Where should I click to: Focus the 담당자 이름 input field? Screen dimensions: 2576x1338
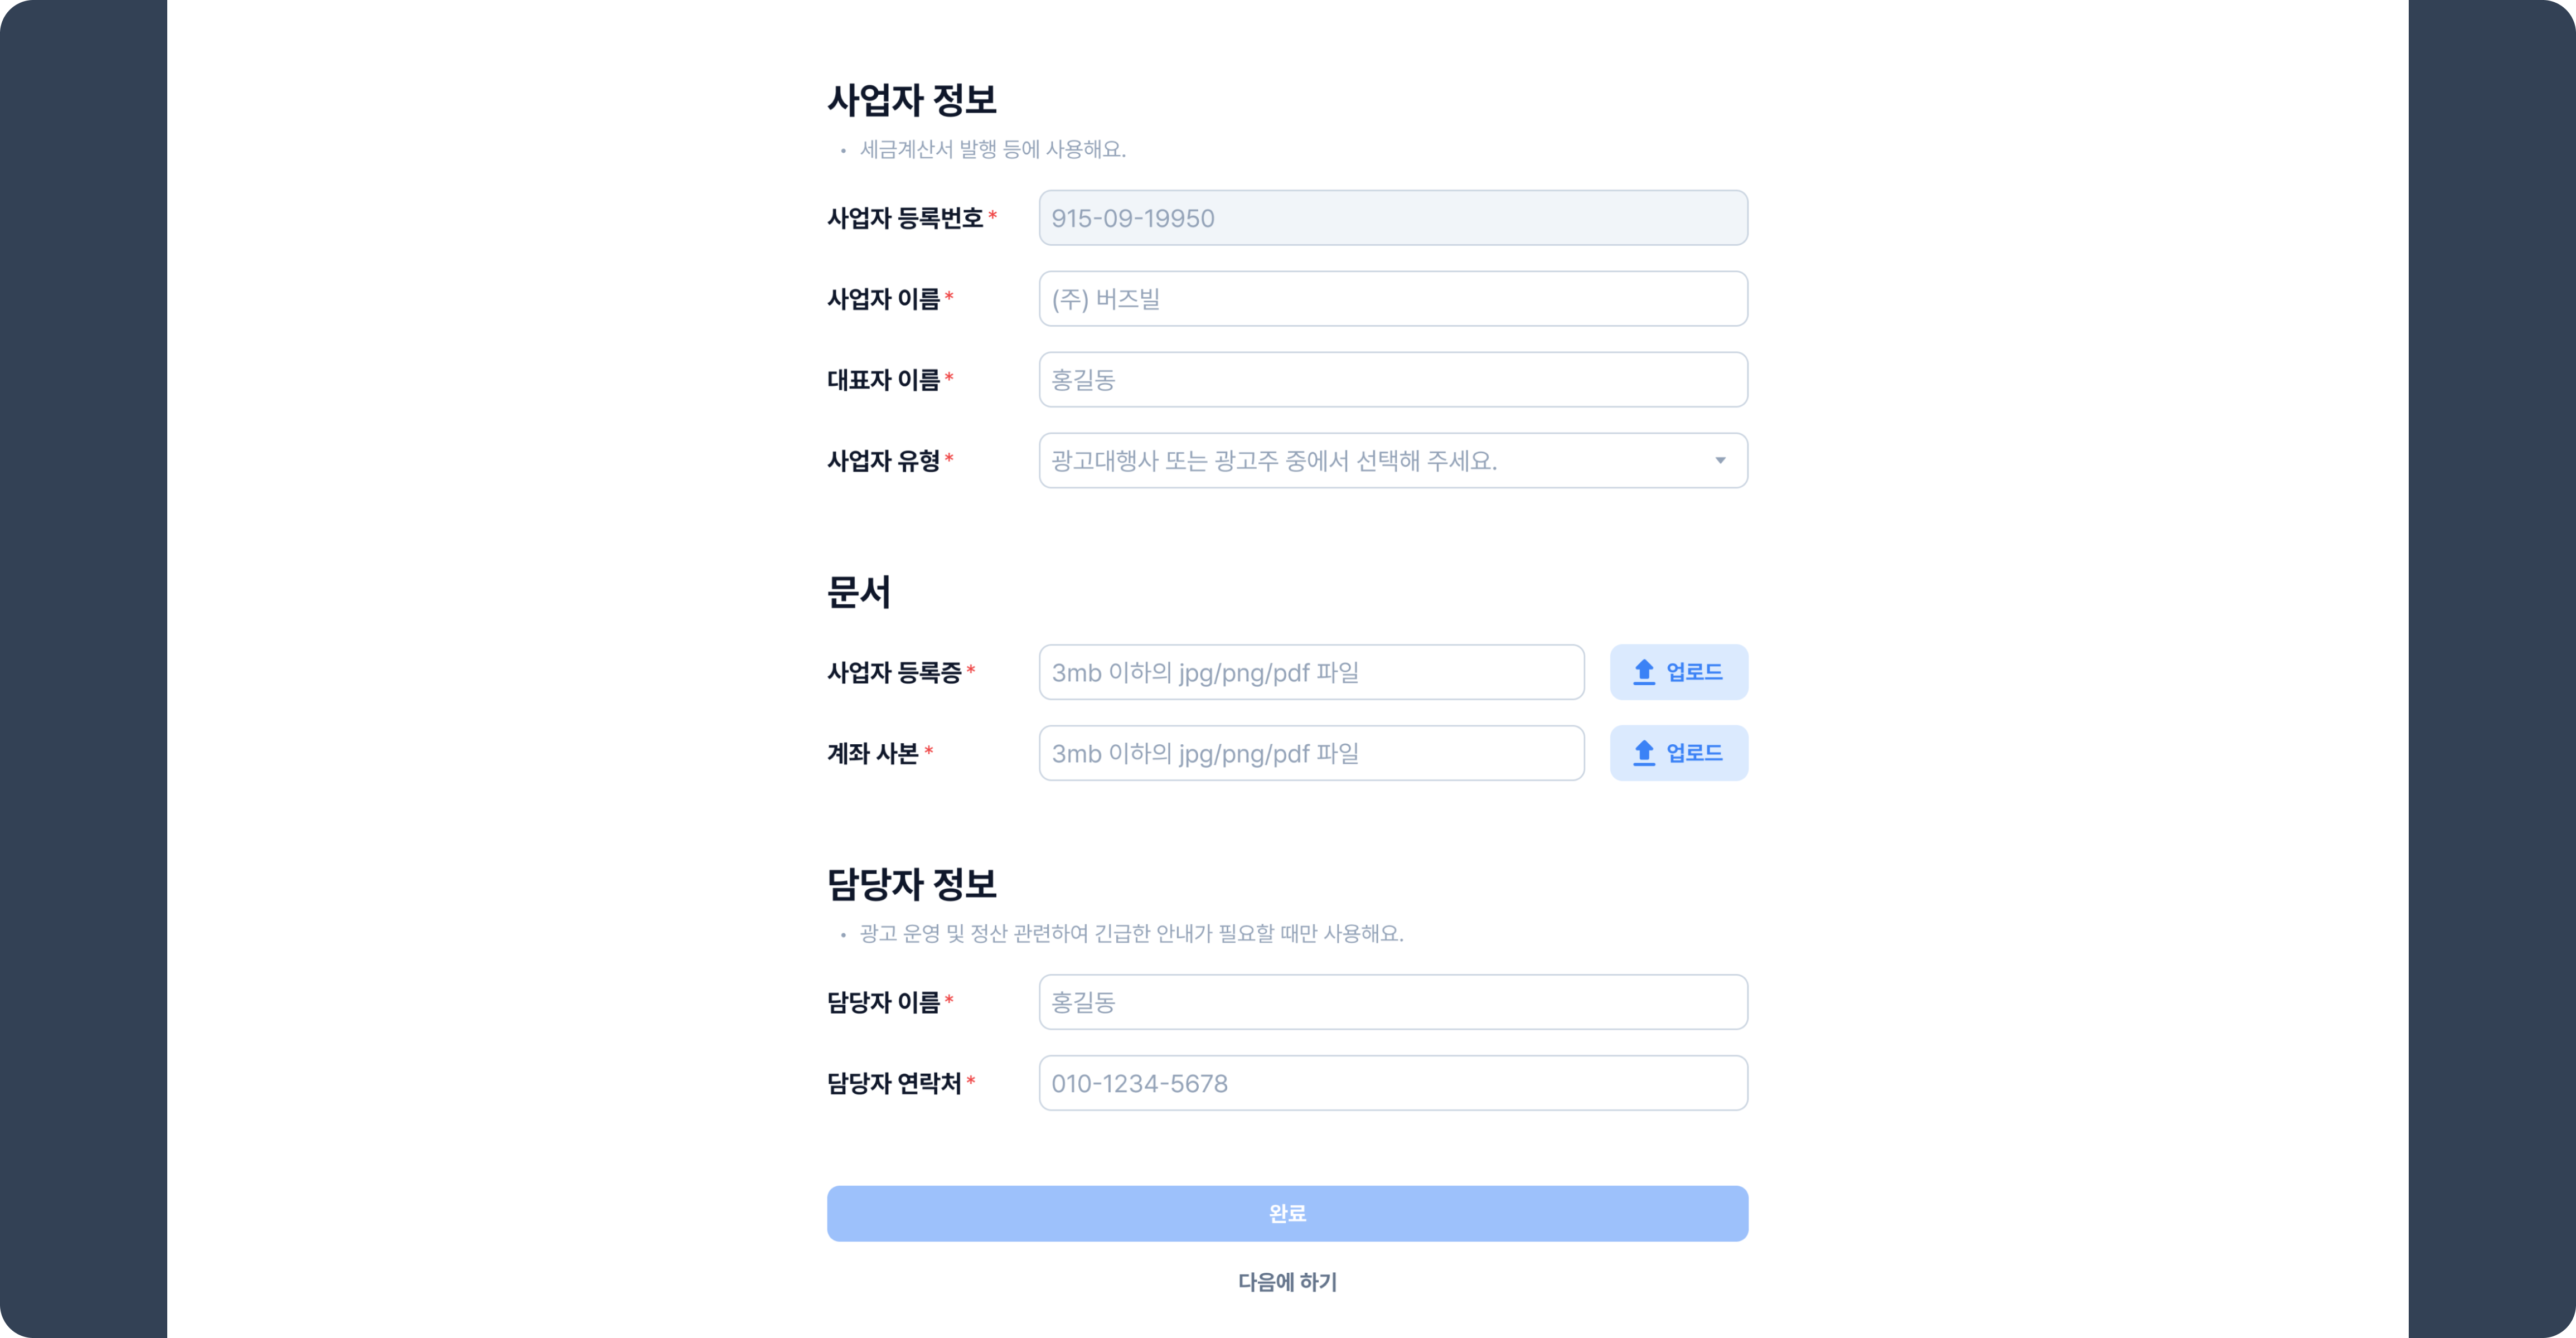[x=1392, y=1002]
